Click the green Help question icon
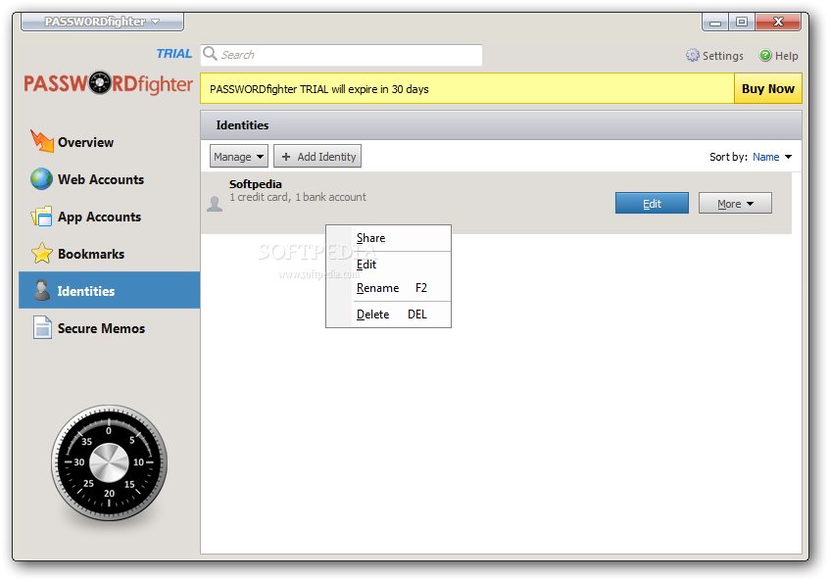 coord(765,55)
